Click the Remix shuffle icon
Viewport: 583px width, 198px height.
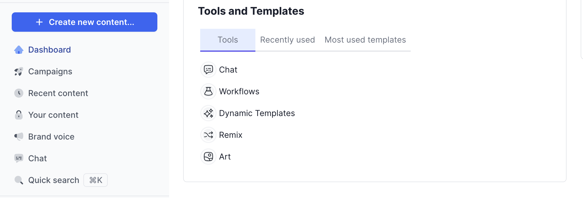tap(208, 135)
